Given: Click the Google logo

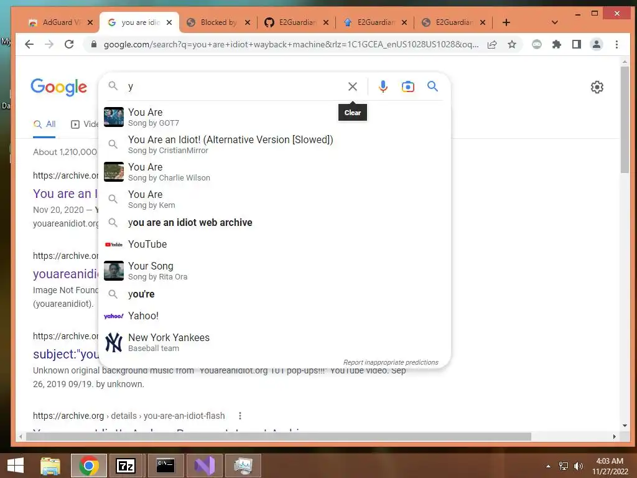Looking at the screenshot, I should click(x=59, y=87).
